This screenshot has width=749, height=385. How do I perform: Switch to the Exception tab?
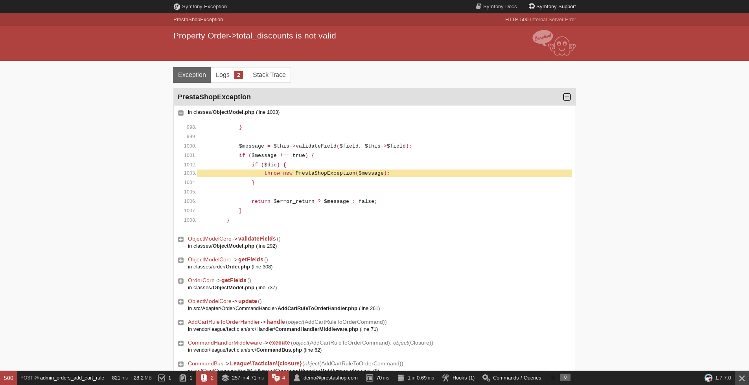tap(192, 75)
